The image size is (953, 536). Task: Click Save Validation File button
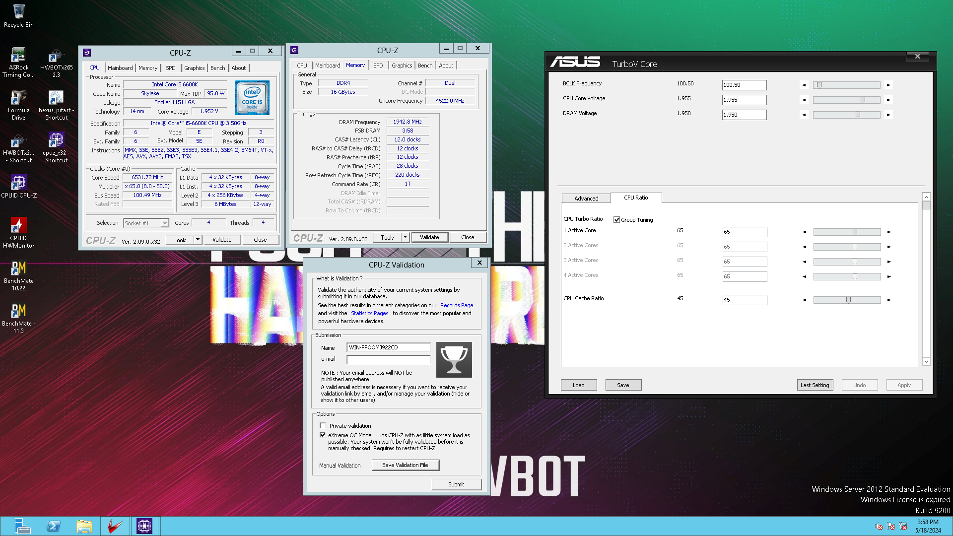pyautogui.click(x=405, y=465)
